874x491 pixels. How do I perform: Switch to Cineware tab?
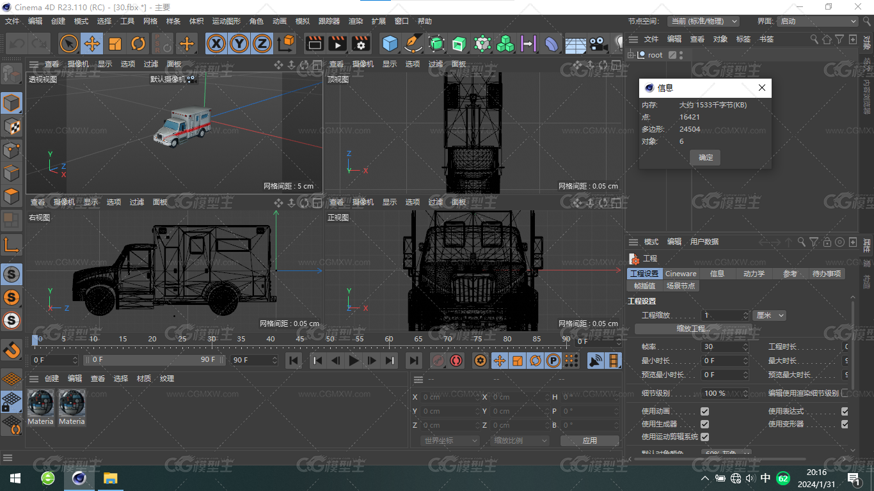(681, 274)
